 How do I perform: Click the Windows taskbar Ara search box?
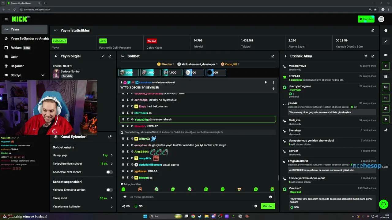(x=165, y=216)
